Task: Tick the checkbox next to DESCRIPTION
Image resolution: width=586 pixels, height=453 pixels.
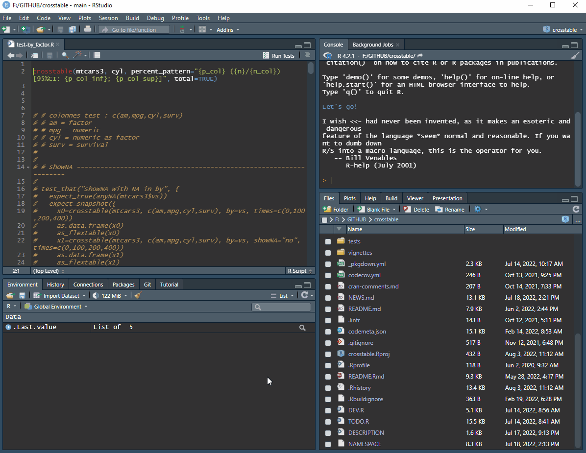Action: click(x=328, y=432)
